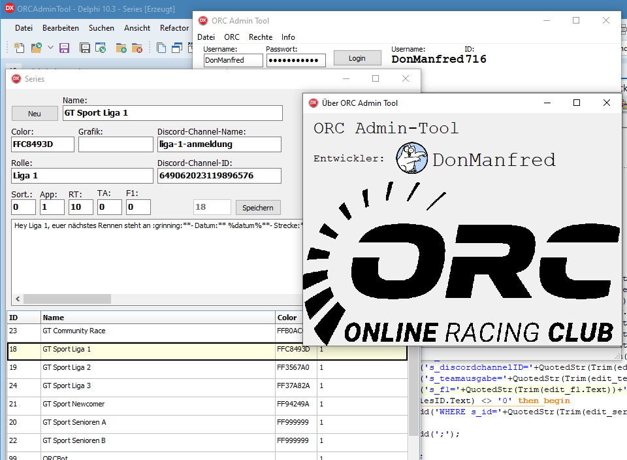Viewport: 627px width, 460px height.
Task: Open the Rechte menu in ORC Admin Tool
Action: pos(261,37)
